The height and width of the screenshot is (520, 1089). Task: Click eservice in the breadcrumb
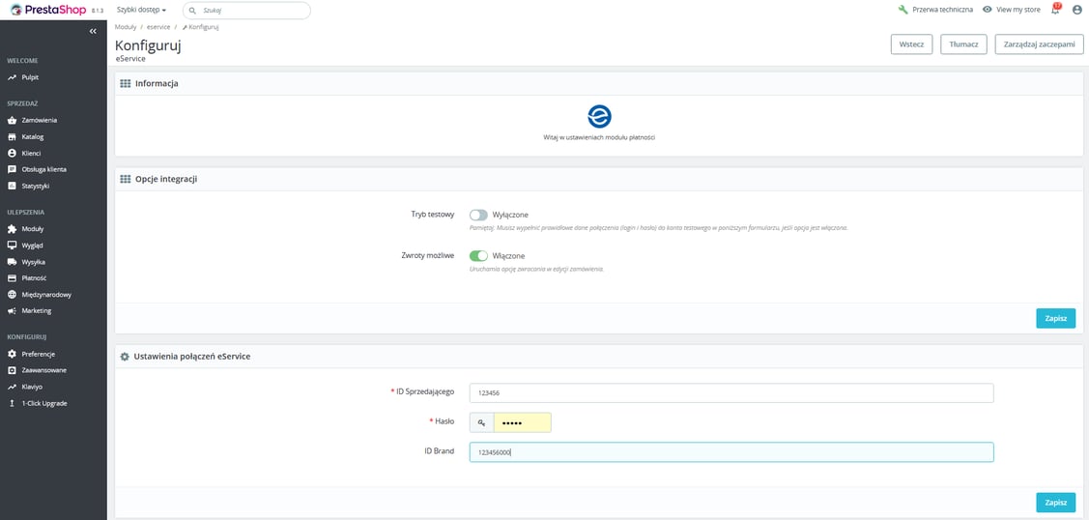pyautogui.click(x=158, y=27)
